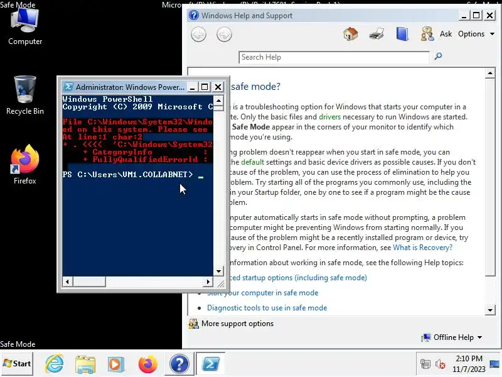The width and height of the screenshot is (502, 377).
Task: Open Windows Explorer from taskbar
Action: (x=85, y=364)
